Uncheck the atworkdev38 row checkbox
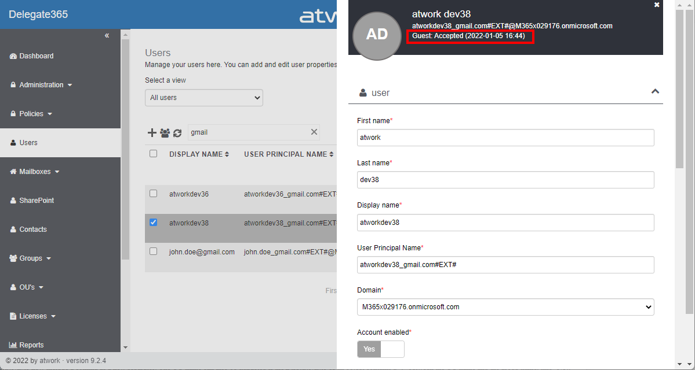The height and width of the screenshot is (370, 695). (154, 223)
